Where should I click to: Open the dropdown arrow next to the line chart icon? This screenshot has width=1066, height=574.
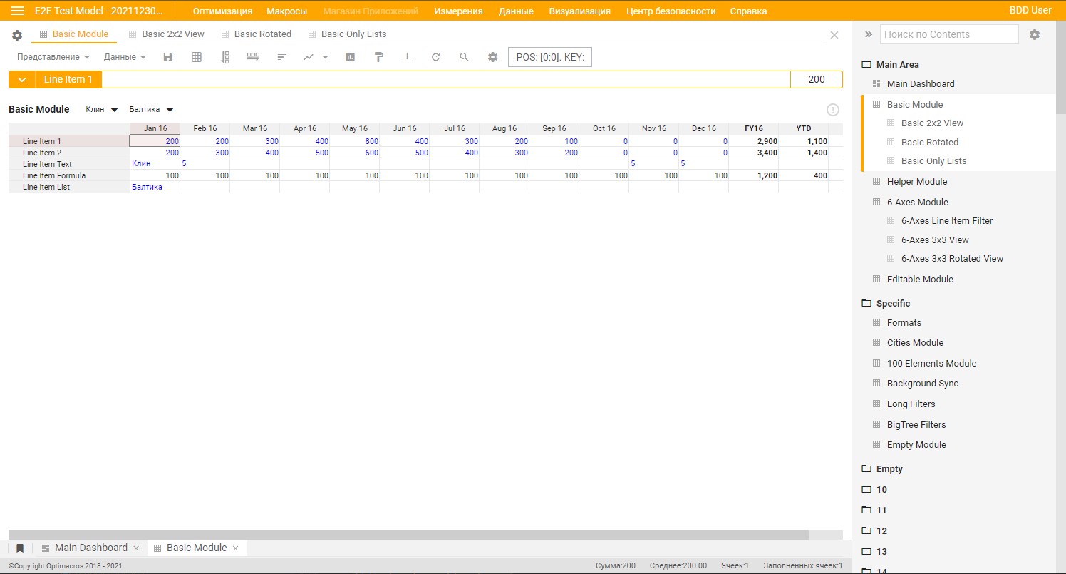(x=326, y=57)
